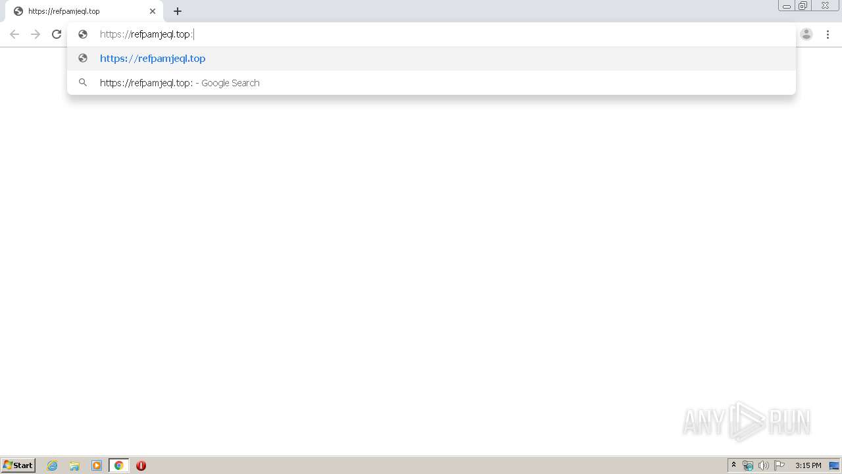Click the Show Desktop button
The image size is (842, 474).
(x=834, y=465)
